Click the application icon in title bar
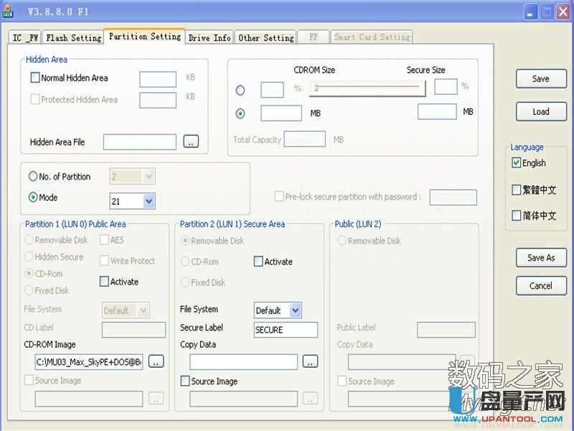574x431 pixels. 9,11
